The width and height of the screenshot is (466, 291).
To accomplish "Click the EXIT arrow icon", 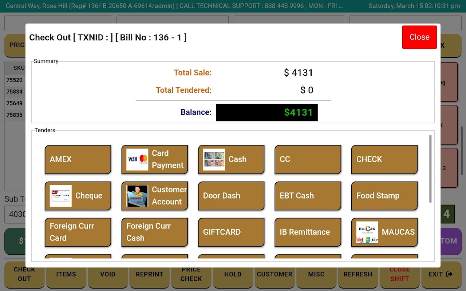I will [x=449, y=274].
